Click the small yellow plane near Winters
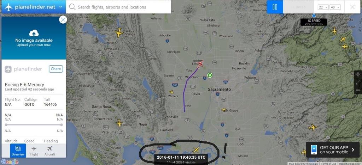Screen dimensions: 362x165 tap(171, 92)
